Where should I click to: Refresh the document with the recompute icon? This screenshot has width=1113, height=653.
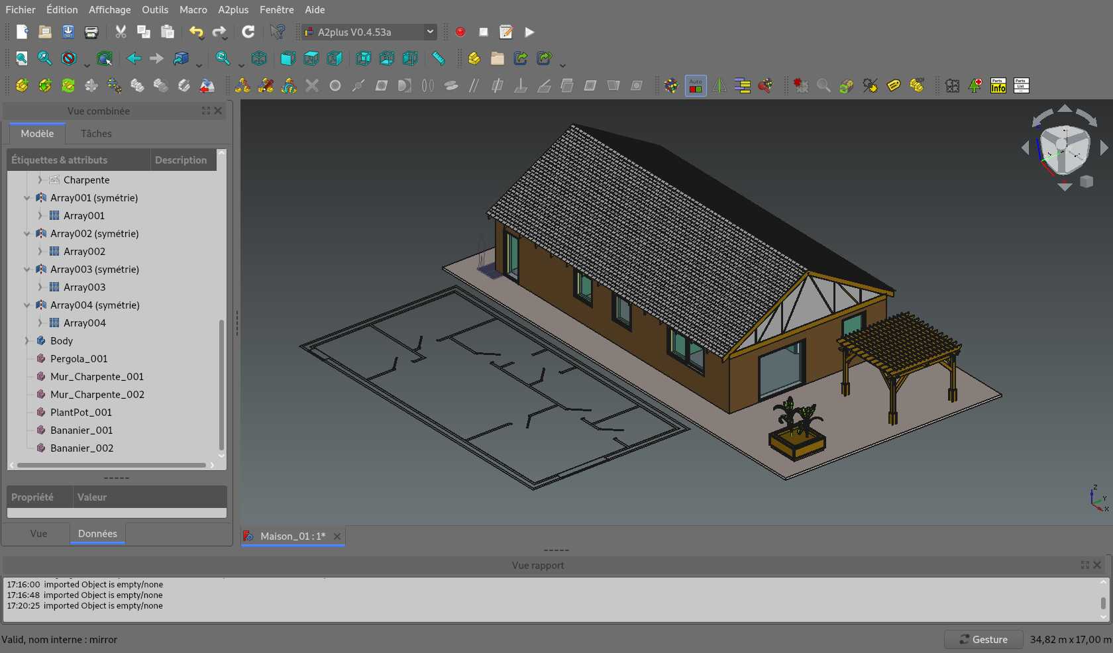248,32
